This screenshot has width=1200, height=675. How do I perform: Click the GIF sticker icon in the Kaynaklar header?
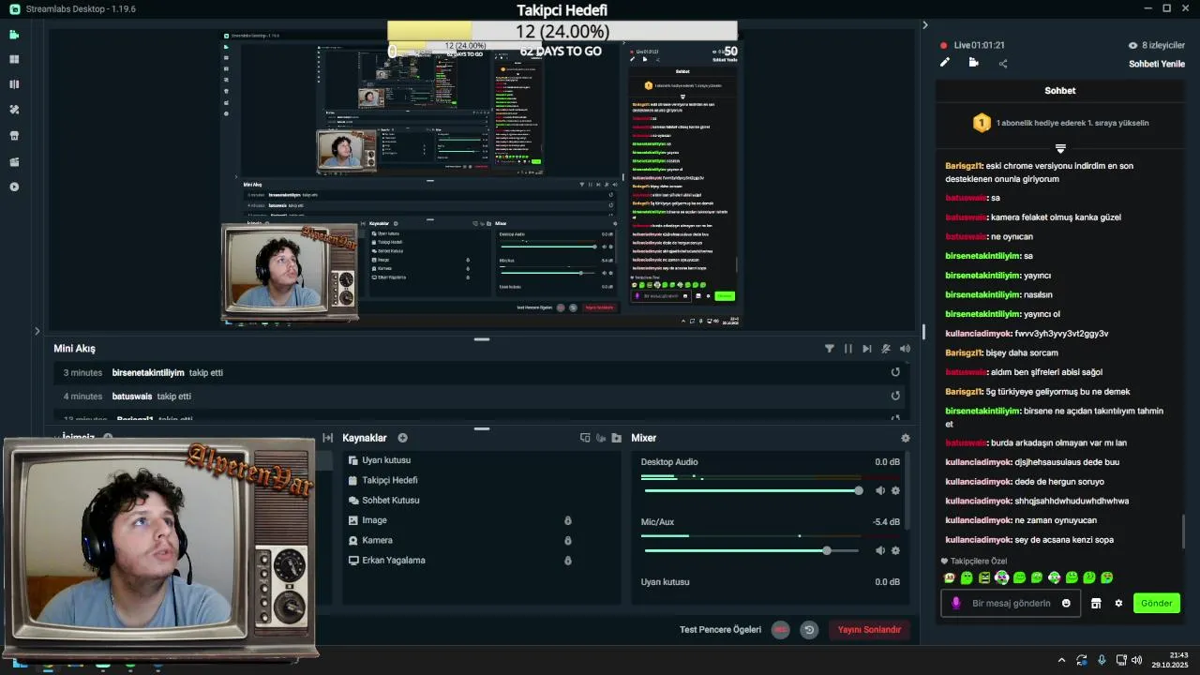601,438
